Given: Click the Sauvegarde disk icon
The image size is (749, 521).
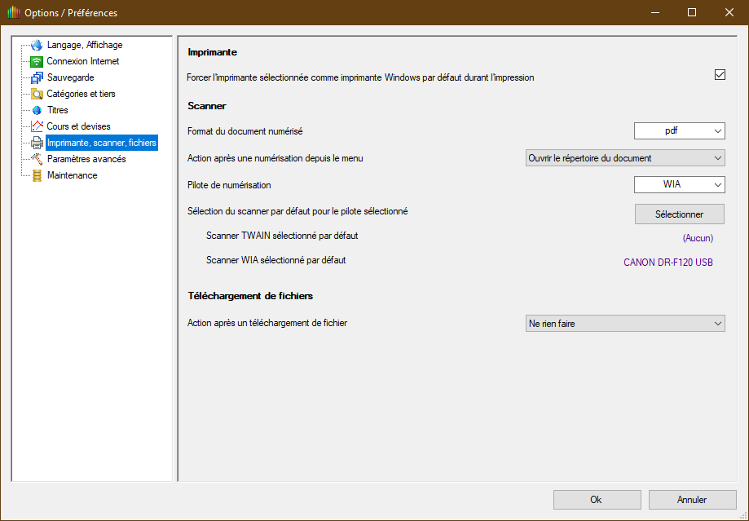Looking at the screenshot, I should 37,78.
